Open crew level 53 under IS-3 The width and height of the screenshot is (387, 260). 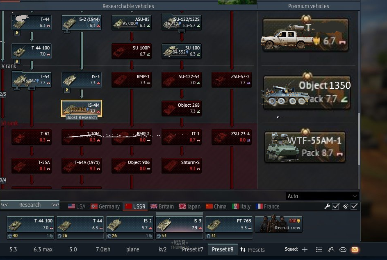click(x=162, y=235)
